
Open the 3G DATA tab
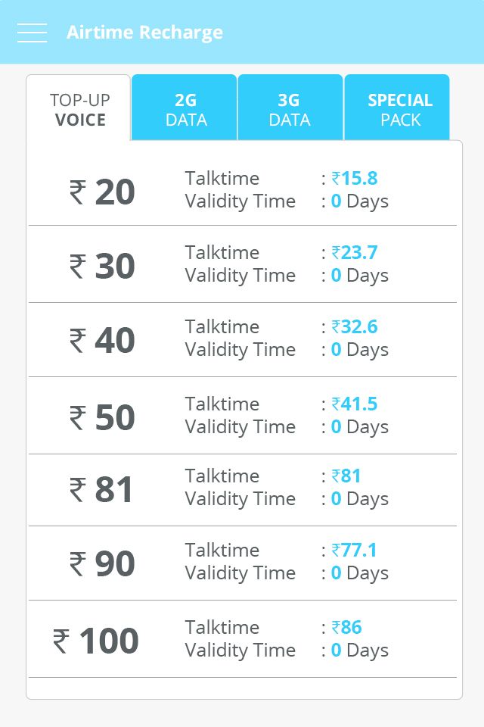[290, 108]
